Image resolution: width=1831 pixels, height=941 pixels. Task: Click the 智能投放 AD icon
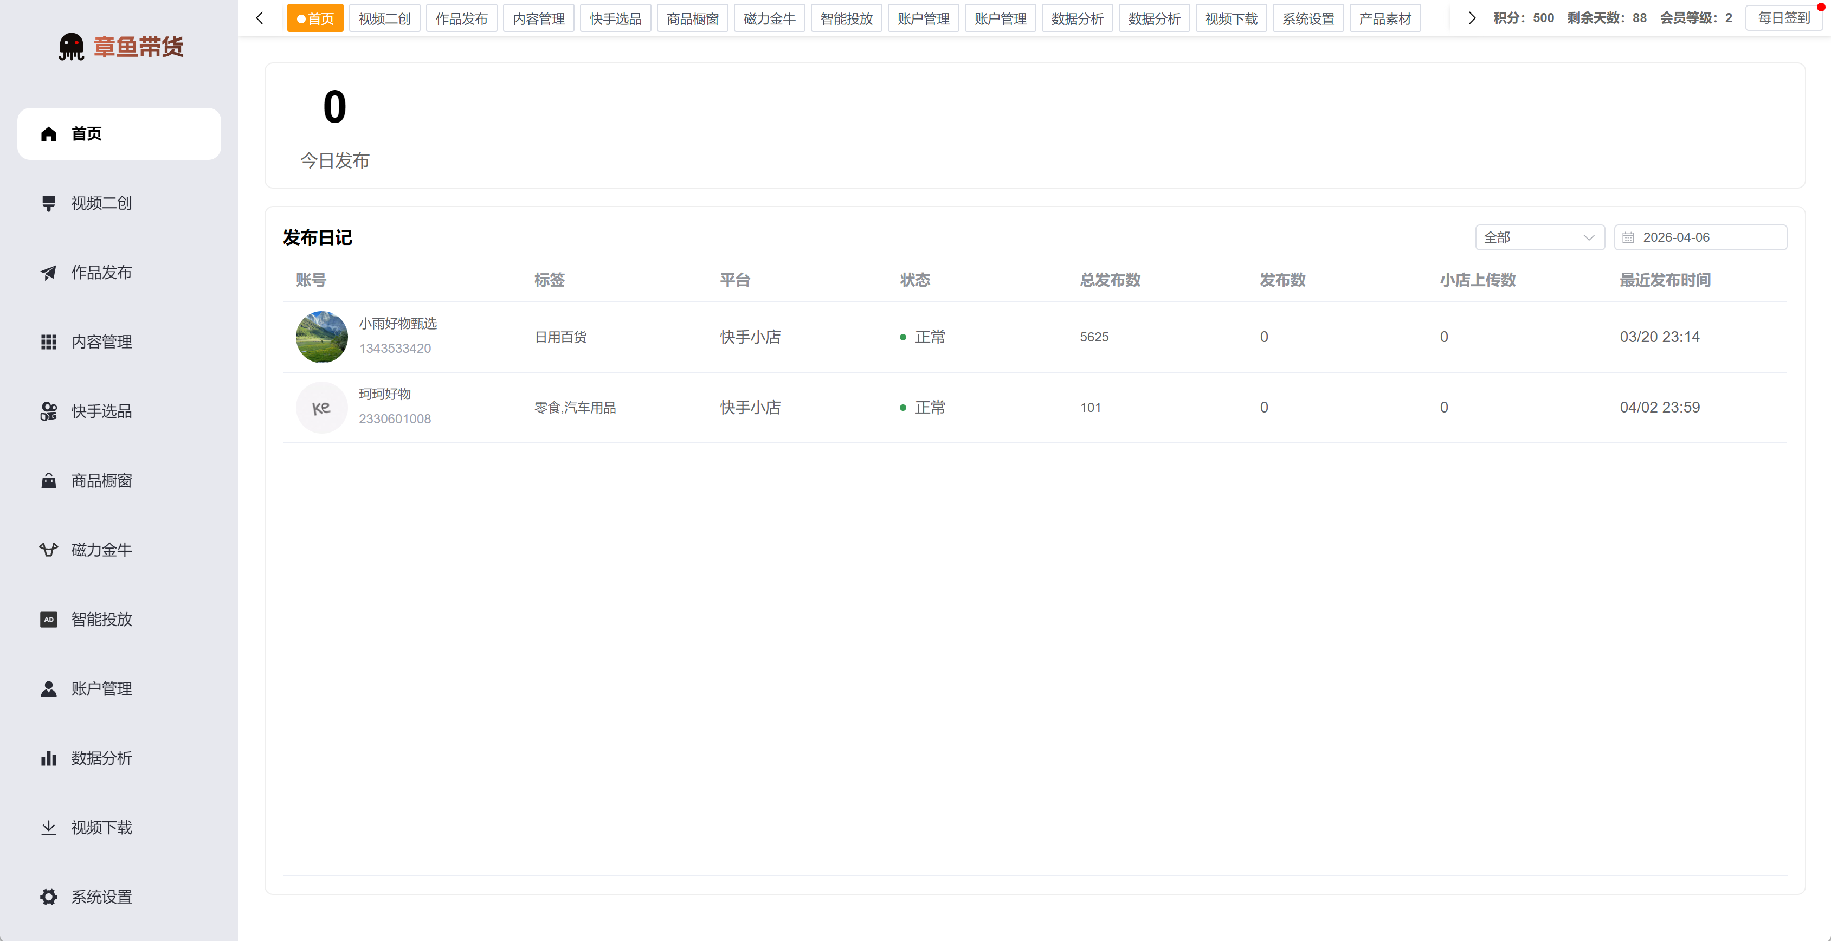click(48, 620)
